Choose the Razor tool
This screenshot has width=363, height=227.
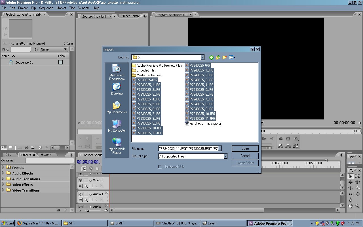pos(357,188)
